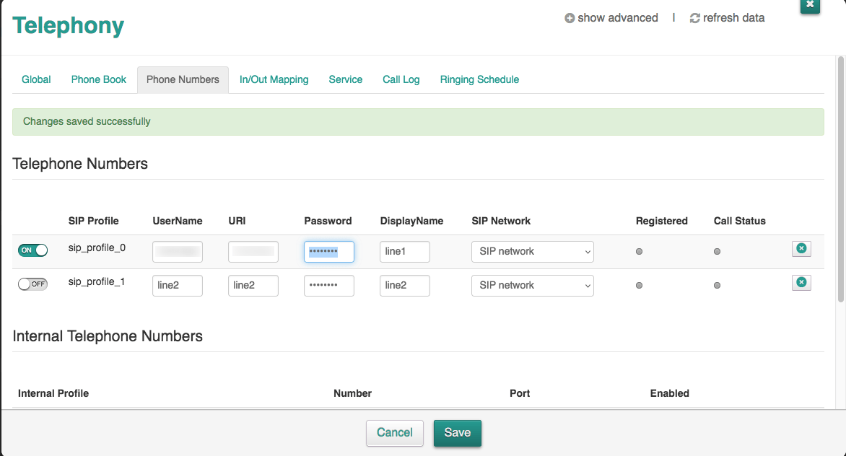Screen dimensions: 846x456
Task: Open the SIP Network dropdown for sip_profile_1
Action: coord(533,286)
